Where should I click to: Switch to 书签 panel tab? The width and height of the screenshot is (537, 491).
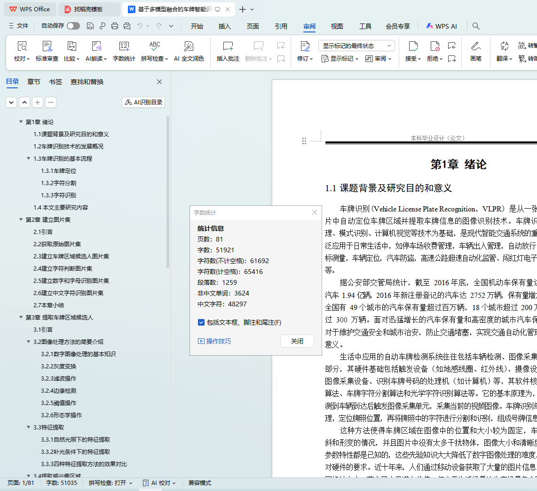point(55,82)
